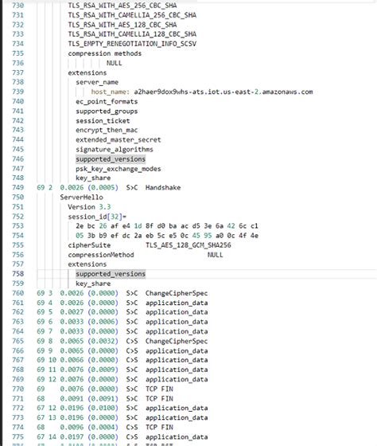Click the C>S ChangeCipherSpec line
Image resolution: width=377 pixels, height=446 pixels.
[x=122, y=341]
